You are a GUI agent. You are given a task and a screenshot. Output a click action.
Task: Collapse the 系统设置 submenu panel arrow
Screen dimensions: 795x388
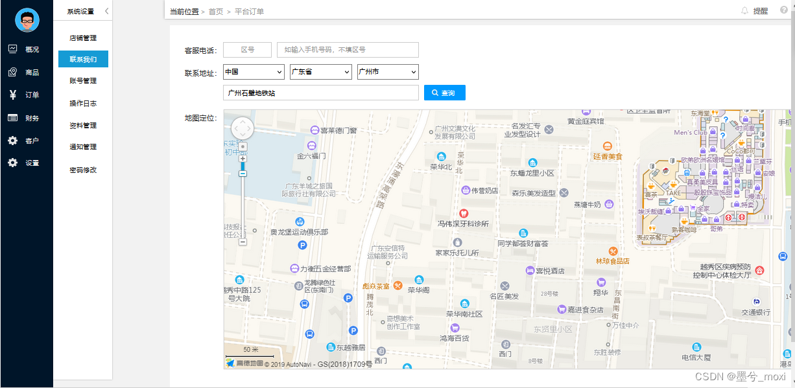(106, 11)
